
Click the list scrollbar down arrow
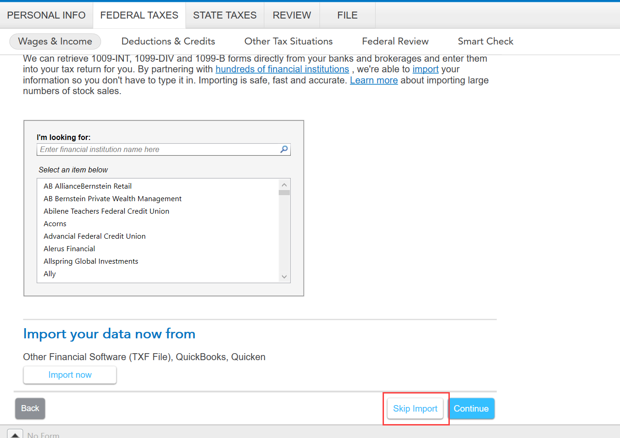tap(284, 277)
